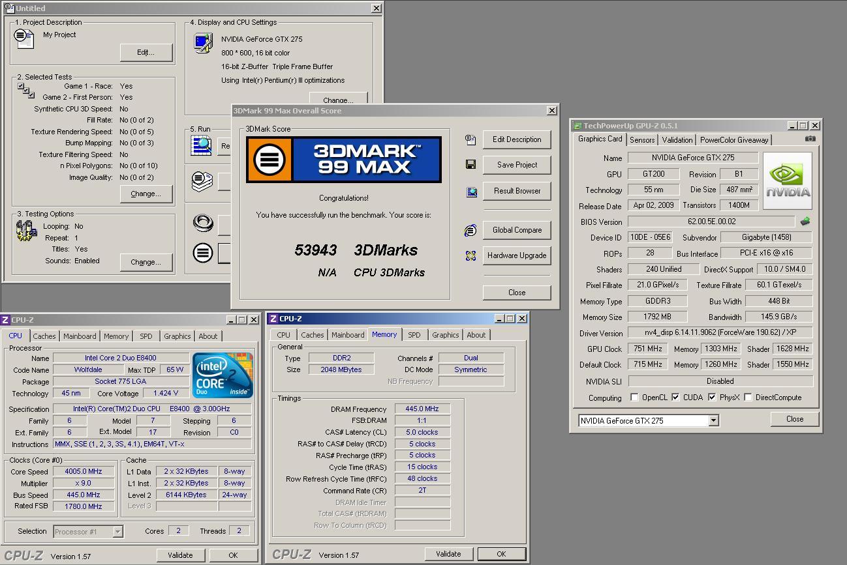Open the Validation tab in GPU-Z

coord(677,139)
